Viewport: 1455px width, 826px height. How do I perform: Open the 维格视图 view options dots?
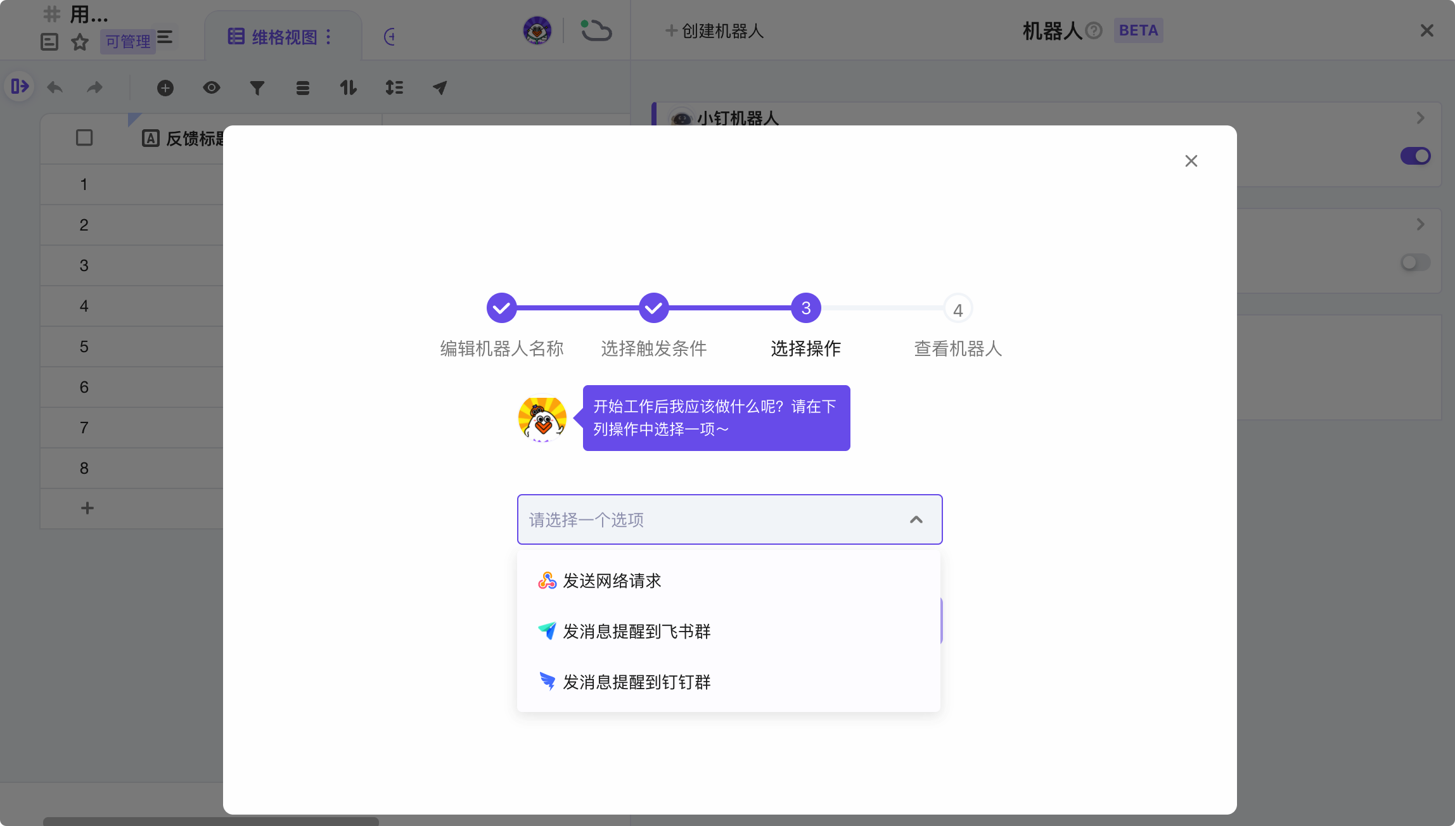click(x=328, y=37)
